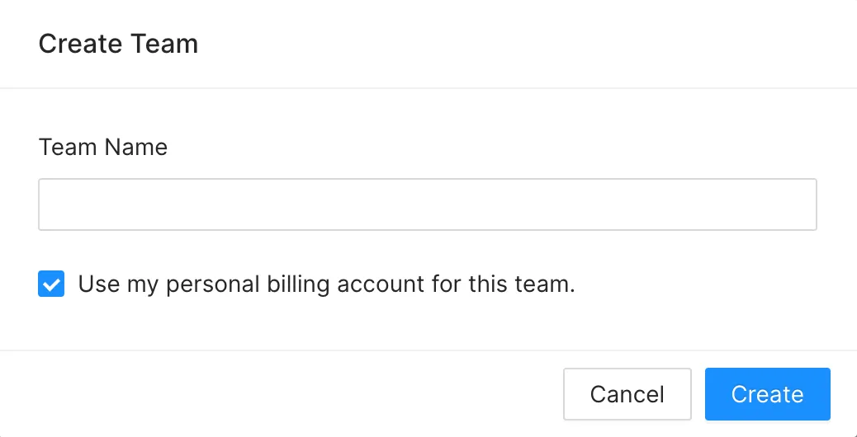
Task: Uncheck the personal billing account checkbox
Action: tap(51, 284)
